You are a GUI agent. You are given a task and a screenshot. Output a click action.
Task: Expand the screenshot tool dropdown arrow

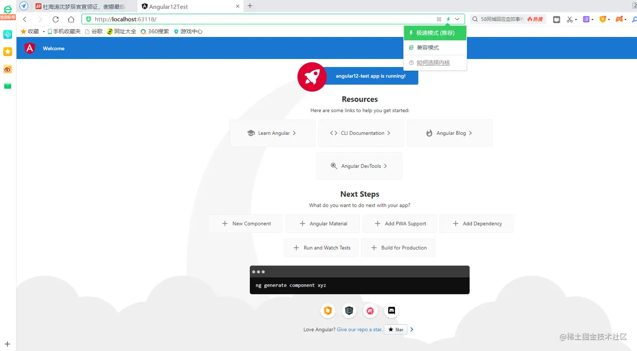point(576,20)
